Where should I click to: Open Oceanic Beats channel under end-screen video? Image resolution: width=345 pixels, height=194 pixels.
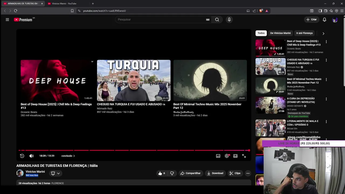coord(29,112)
